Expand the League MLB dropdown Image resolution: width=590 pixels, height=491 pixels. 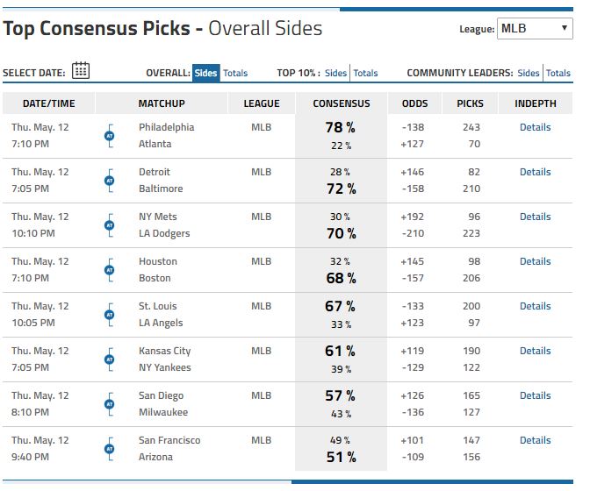point(535,29)
